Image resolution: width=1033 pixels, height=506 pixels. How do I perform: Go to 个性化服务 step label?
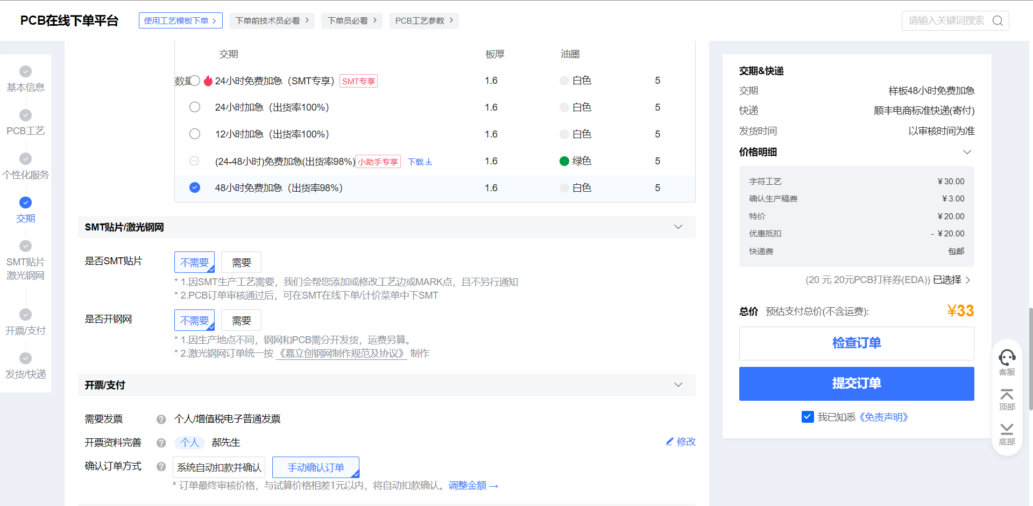(x=25, y=175)
